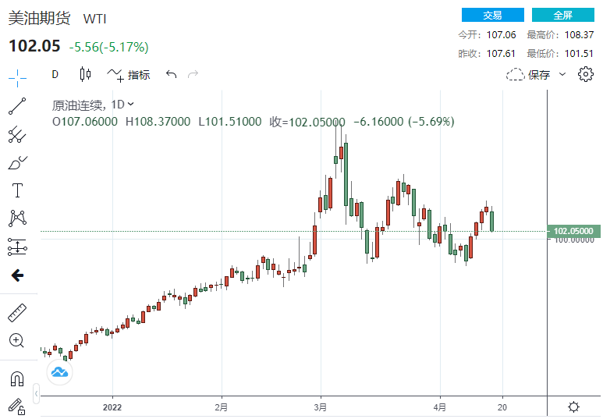The width and height of the screenshot is (603, 419).
Task: Toggle magnet mode on
Action: tap(17, 378)
